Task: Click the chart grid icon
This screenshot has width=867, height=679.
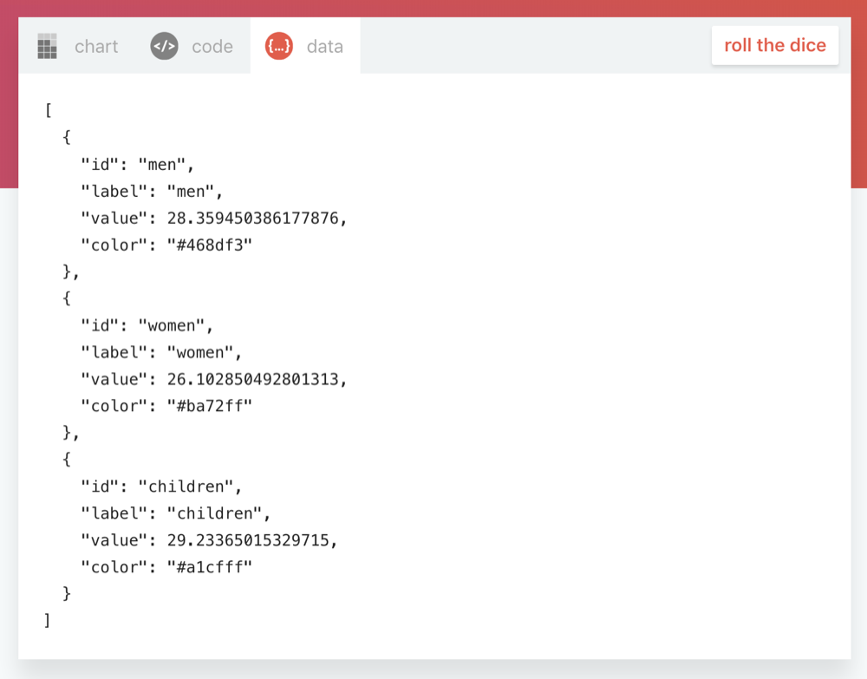Action: tap(47, 46)
